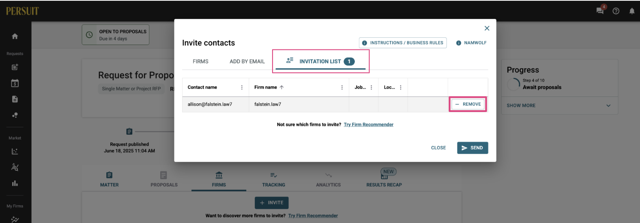Open the Market bar graph icon
Viewport: 640px width, 223px height.
pos(15,183)
